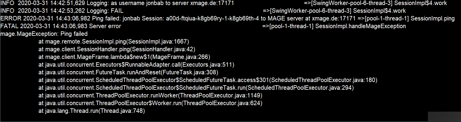Image resolution: width=461 pixels, height=122 pixels.
Task: Click 'SessionImpl.handleMageException' on the FATAL line
Action: [x=361, y=26]
